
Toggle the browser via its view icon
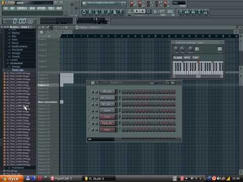pos(199,12)
